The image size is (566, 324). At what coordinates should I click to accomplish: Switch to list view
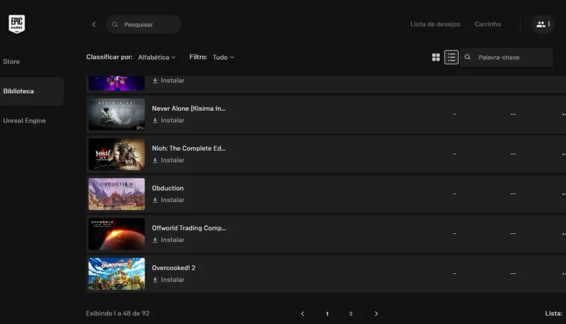(451, 57)
